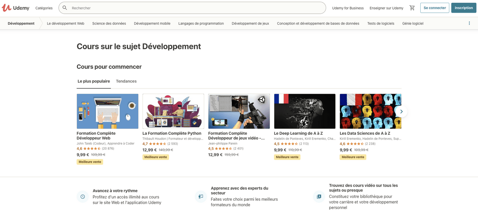Open Conception et développement de bases de données
Image resolution: width=478 pixels, height=212 pixels.
(x=318, y=24)
